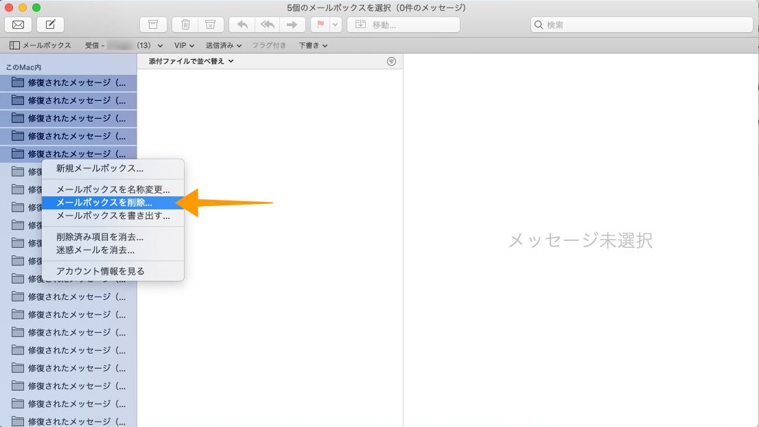Open the 移動... move-to dropdown
759x427 pixels.
pos(404,25)
